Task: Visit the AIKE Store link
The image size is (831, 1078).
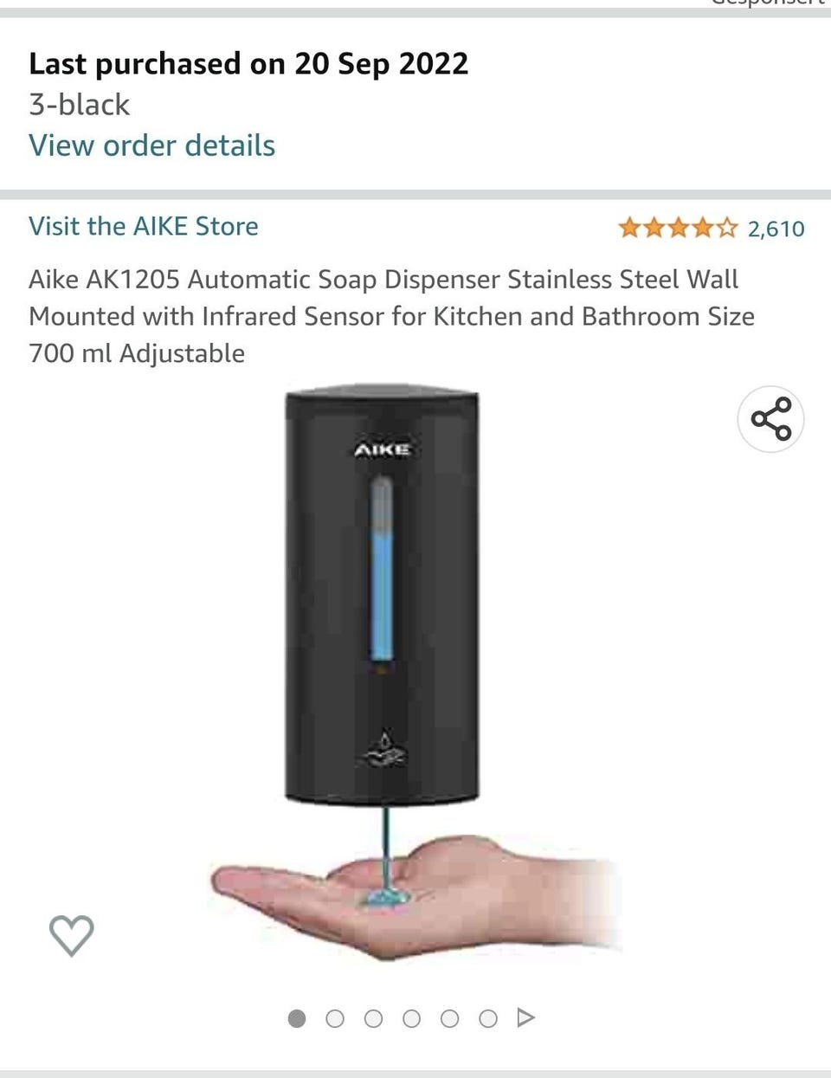Action: (x=144, y=226)
